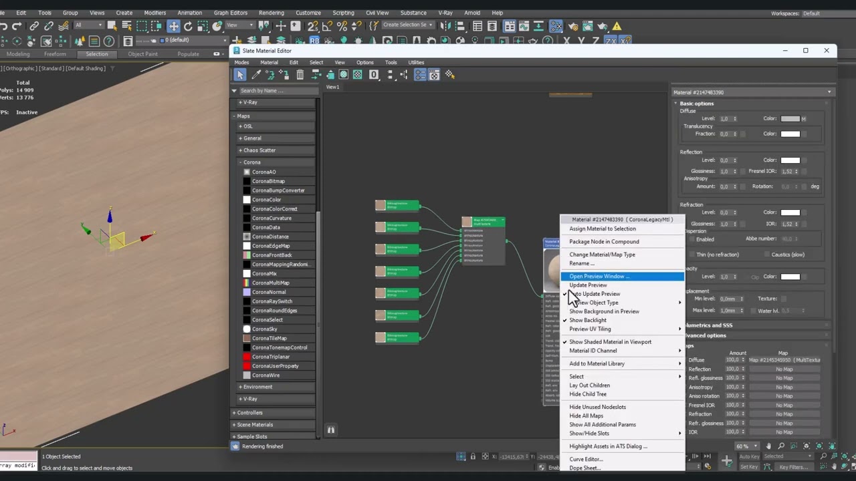
Task: Click Lay Out Children in context menu
Action: (x=589, y=385)
